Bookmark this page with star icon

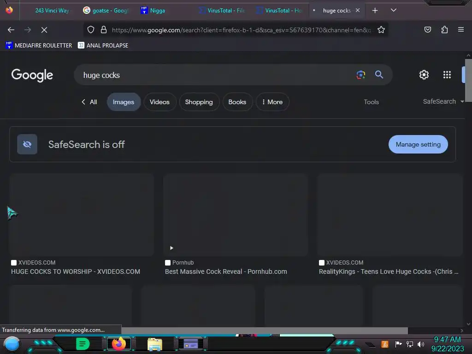click(381, 29)
